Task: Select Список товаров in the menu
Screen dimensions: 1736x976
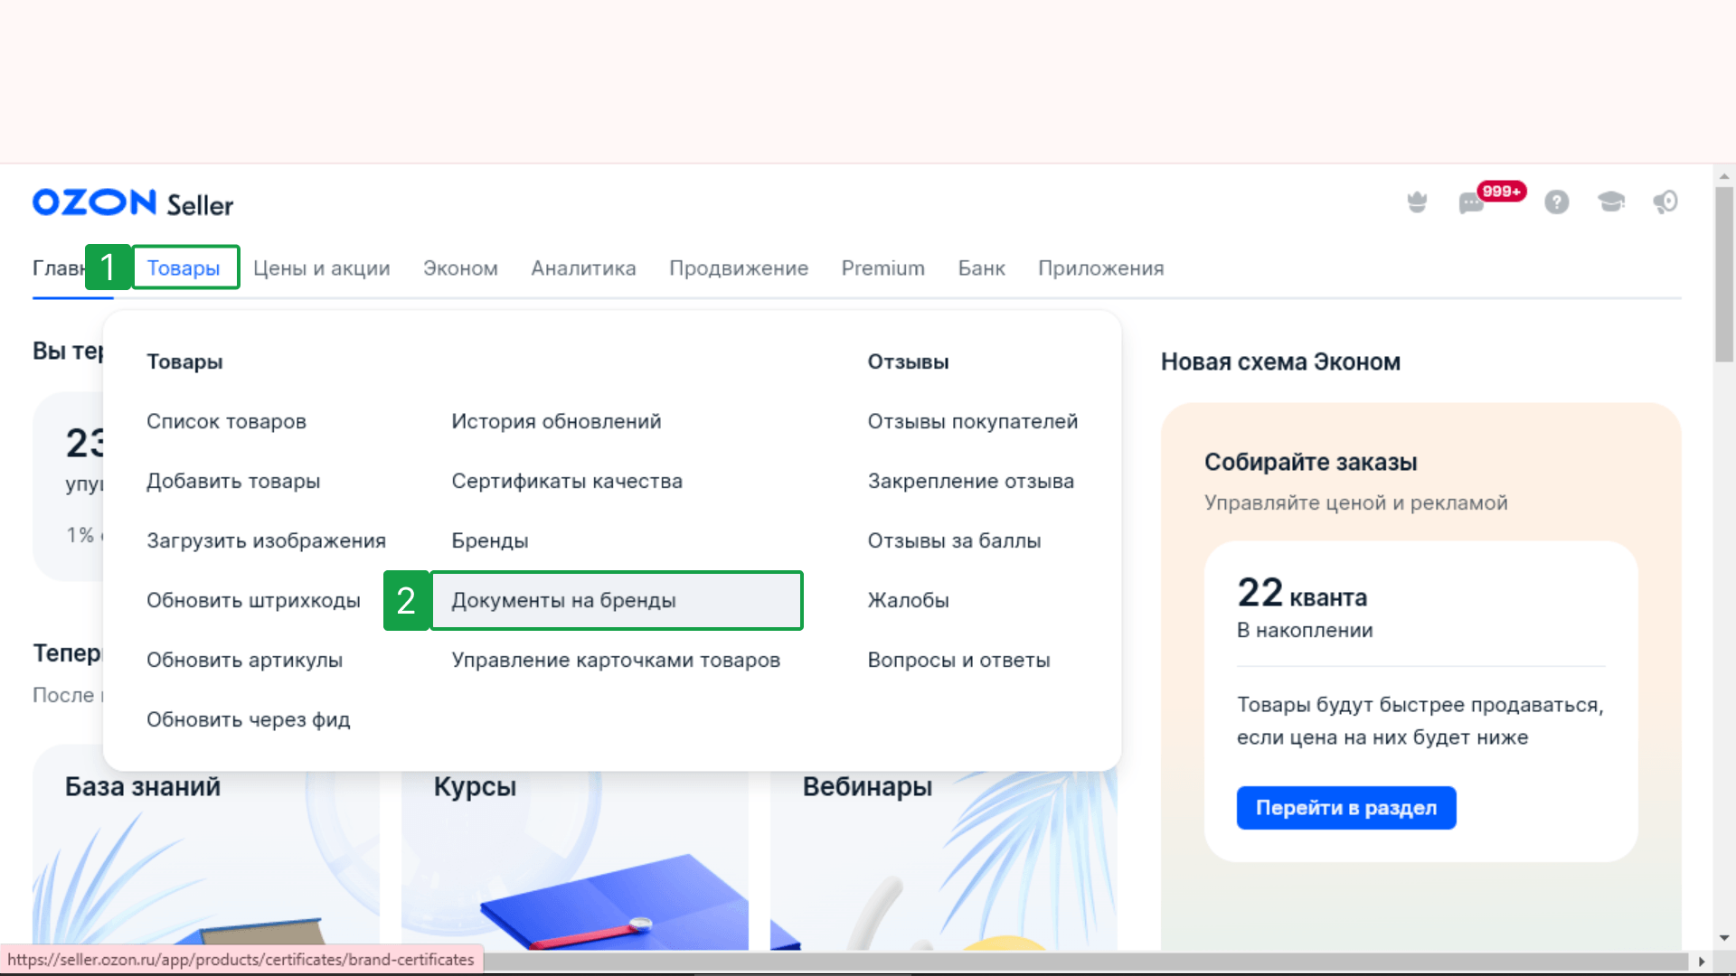Action: [226, 421]
